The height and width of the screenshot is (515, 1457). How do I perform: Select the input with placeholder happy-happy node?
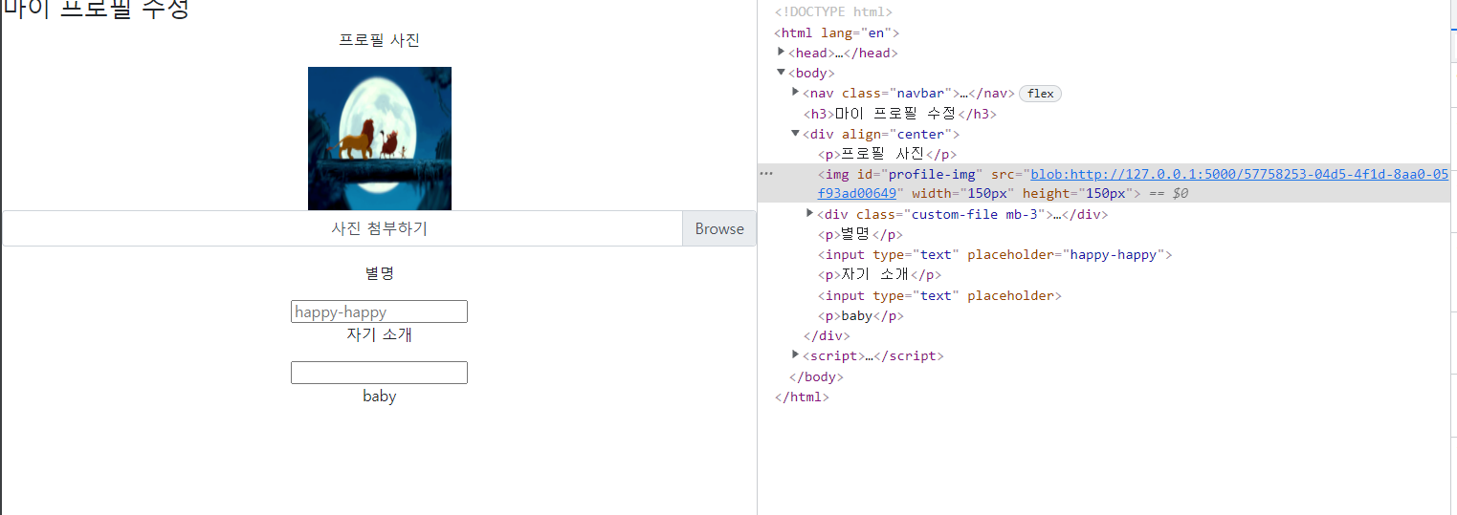(x=995, y=255)
